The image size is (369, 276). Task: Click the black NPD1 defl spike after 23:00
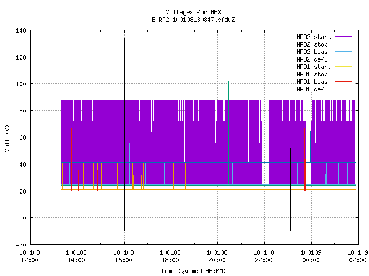[290, 189]
